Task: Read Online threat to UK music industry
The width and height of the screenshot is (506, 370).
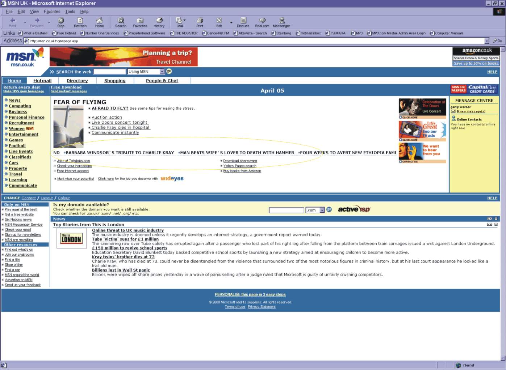Action: (128, 230)
